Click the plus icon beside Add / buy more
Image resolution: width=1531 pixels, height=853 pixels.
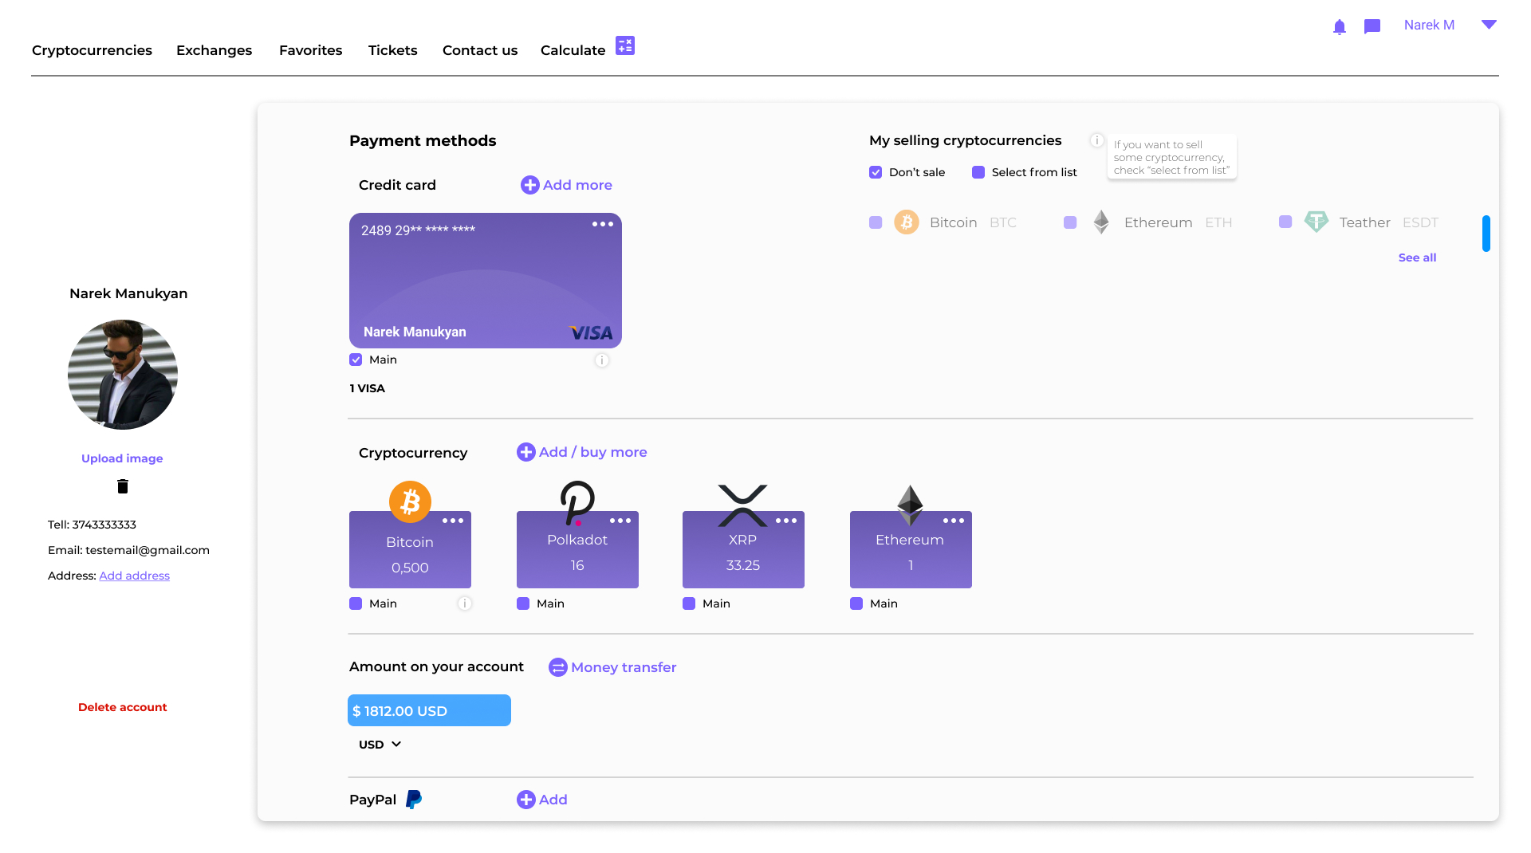pos(526,452)
